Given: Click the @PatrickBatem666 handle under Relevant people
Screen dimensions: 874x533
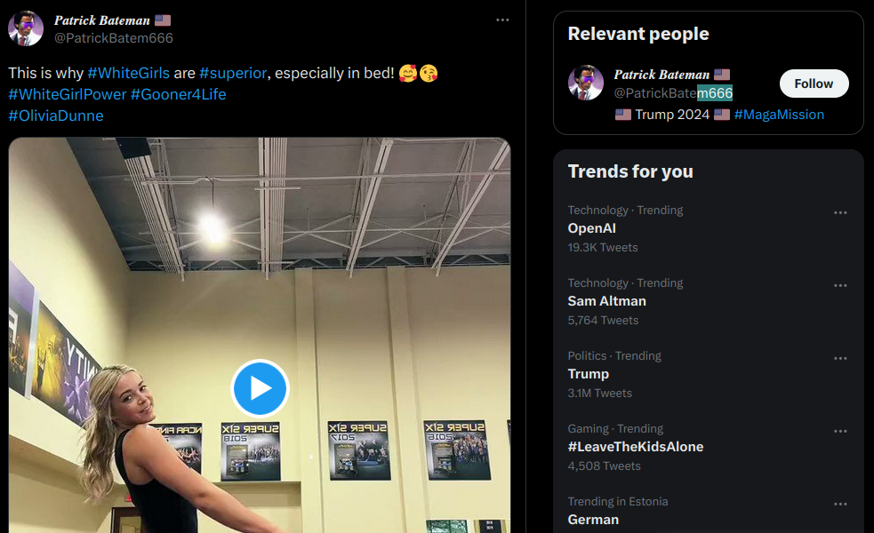Looking at the screenshot, I should [673, 92].
